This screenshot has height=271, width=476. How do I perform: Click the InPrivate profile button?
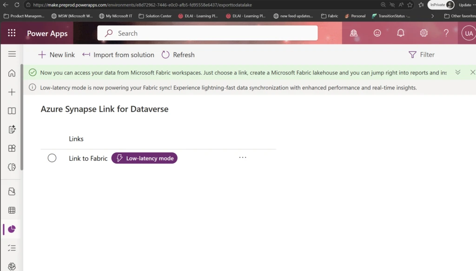point(441,5)
